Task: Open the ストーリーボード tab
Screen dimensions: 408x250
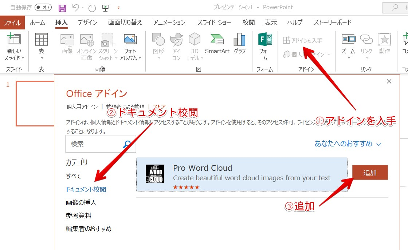Action: [333, 23]
